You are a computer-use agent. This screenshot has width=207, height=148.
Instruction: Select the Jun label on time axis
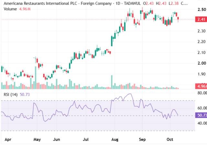(x=57, y=139)
